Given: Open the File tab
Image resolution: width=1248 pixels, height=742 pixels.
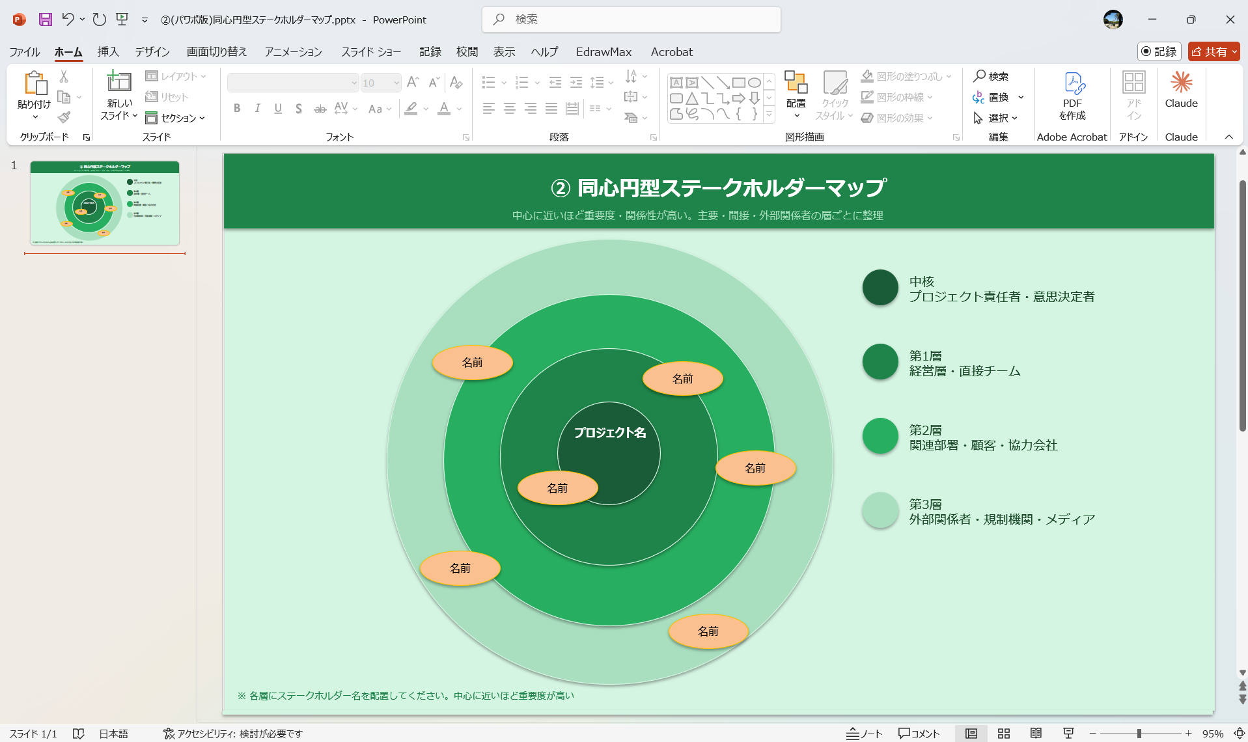Looking at the screenshot, I should pos(25,51).
